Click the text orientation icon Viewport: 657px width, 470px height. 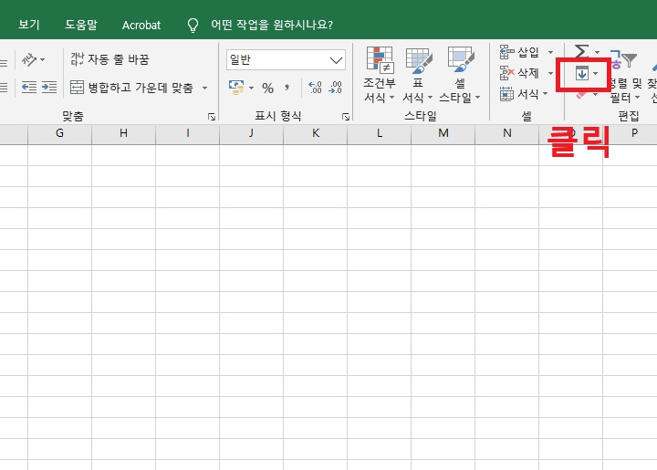point(29,59)
